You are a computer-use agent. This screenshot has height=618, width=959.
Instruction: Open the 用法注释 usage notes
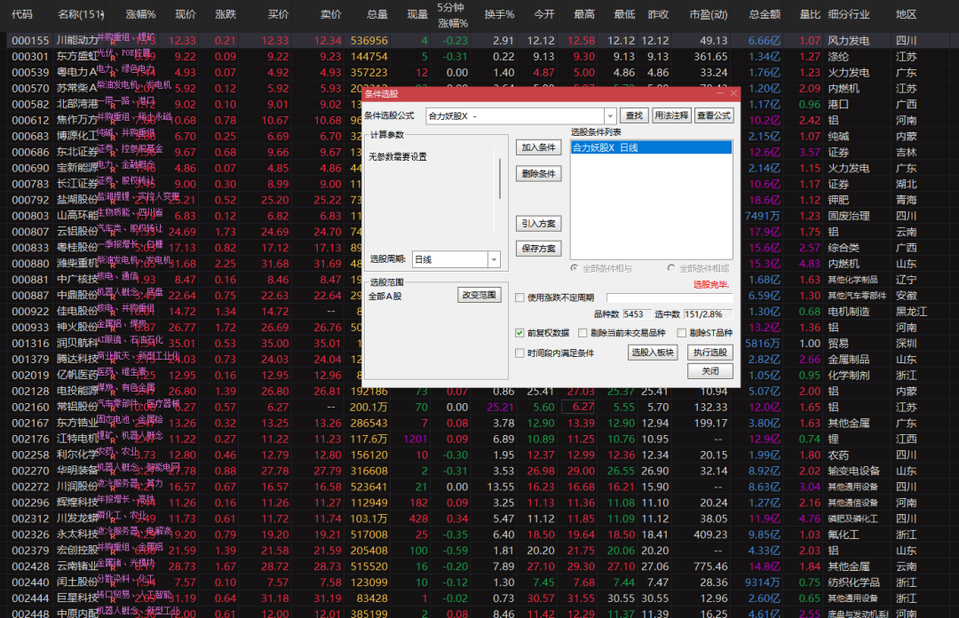(x=673, y=115)
